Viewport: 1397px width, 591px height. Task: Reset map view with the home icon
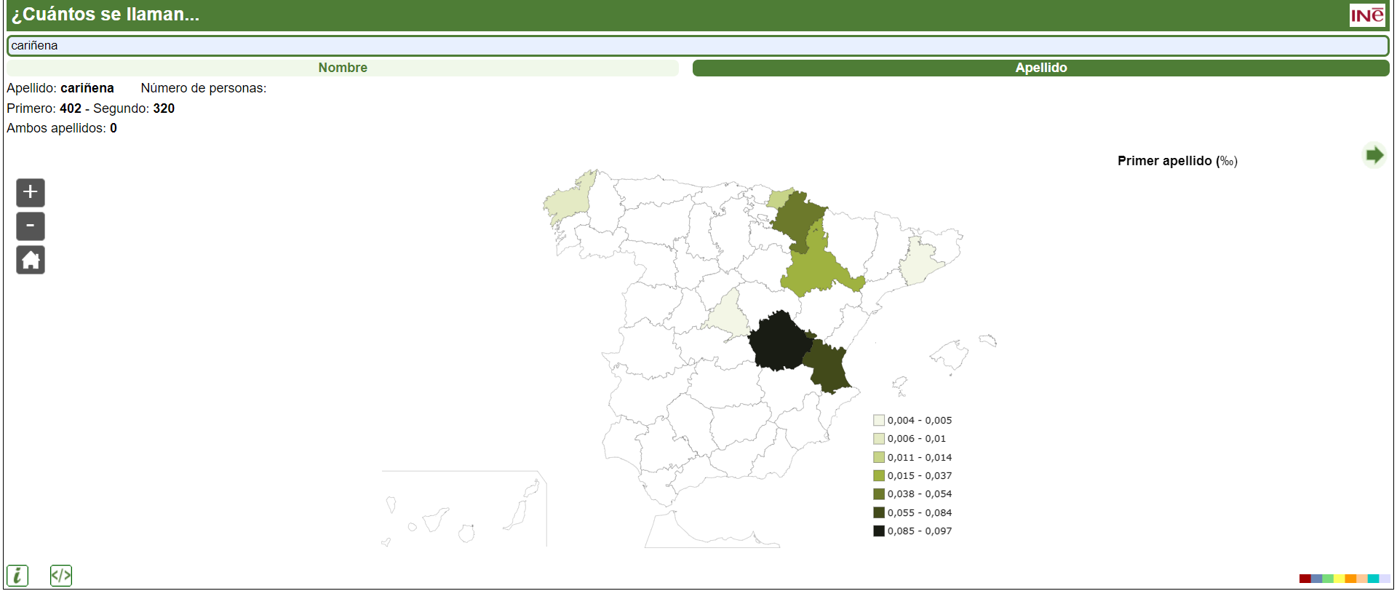(x=31, y=260)
